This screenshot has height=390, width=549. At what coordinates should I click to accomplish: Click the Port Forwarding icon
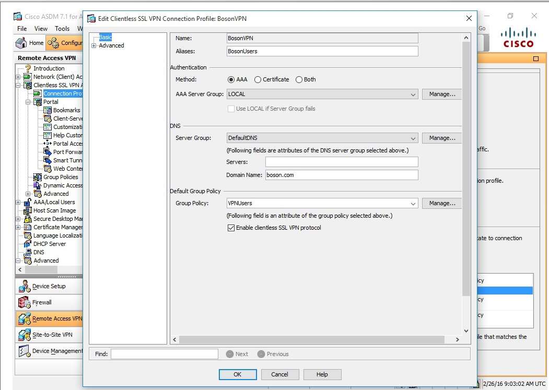[47, 152]
